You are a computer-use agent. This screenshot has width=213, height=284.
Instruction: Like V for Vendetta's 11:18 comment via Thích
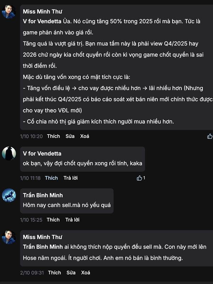(x=51, y=178)
